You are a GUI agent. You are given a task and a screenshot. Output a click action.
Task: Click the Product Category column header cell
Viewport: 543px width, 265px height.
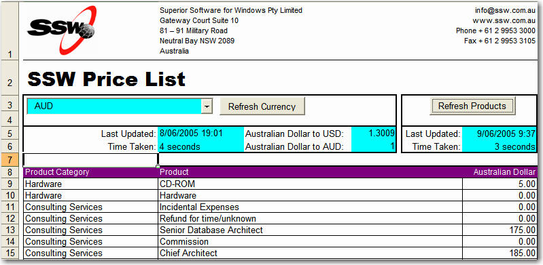[x=91, y=172]
